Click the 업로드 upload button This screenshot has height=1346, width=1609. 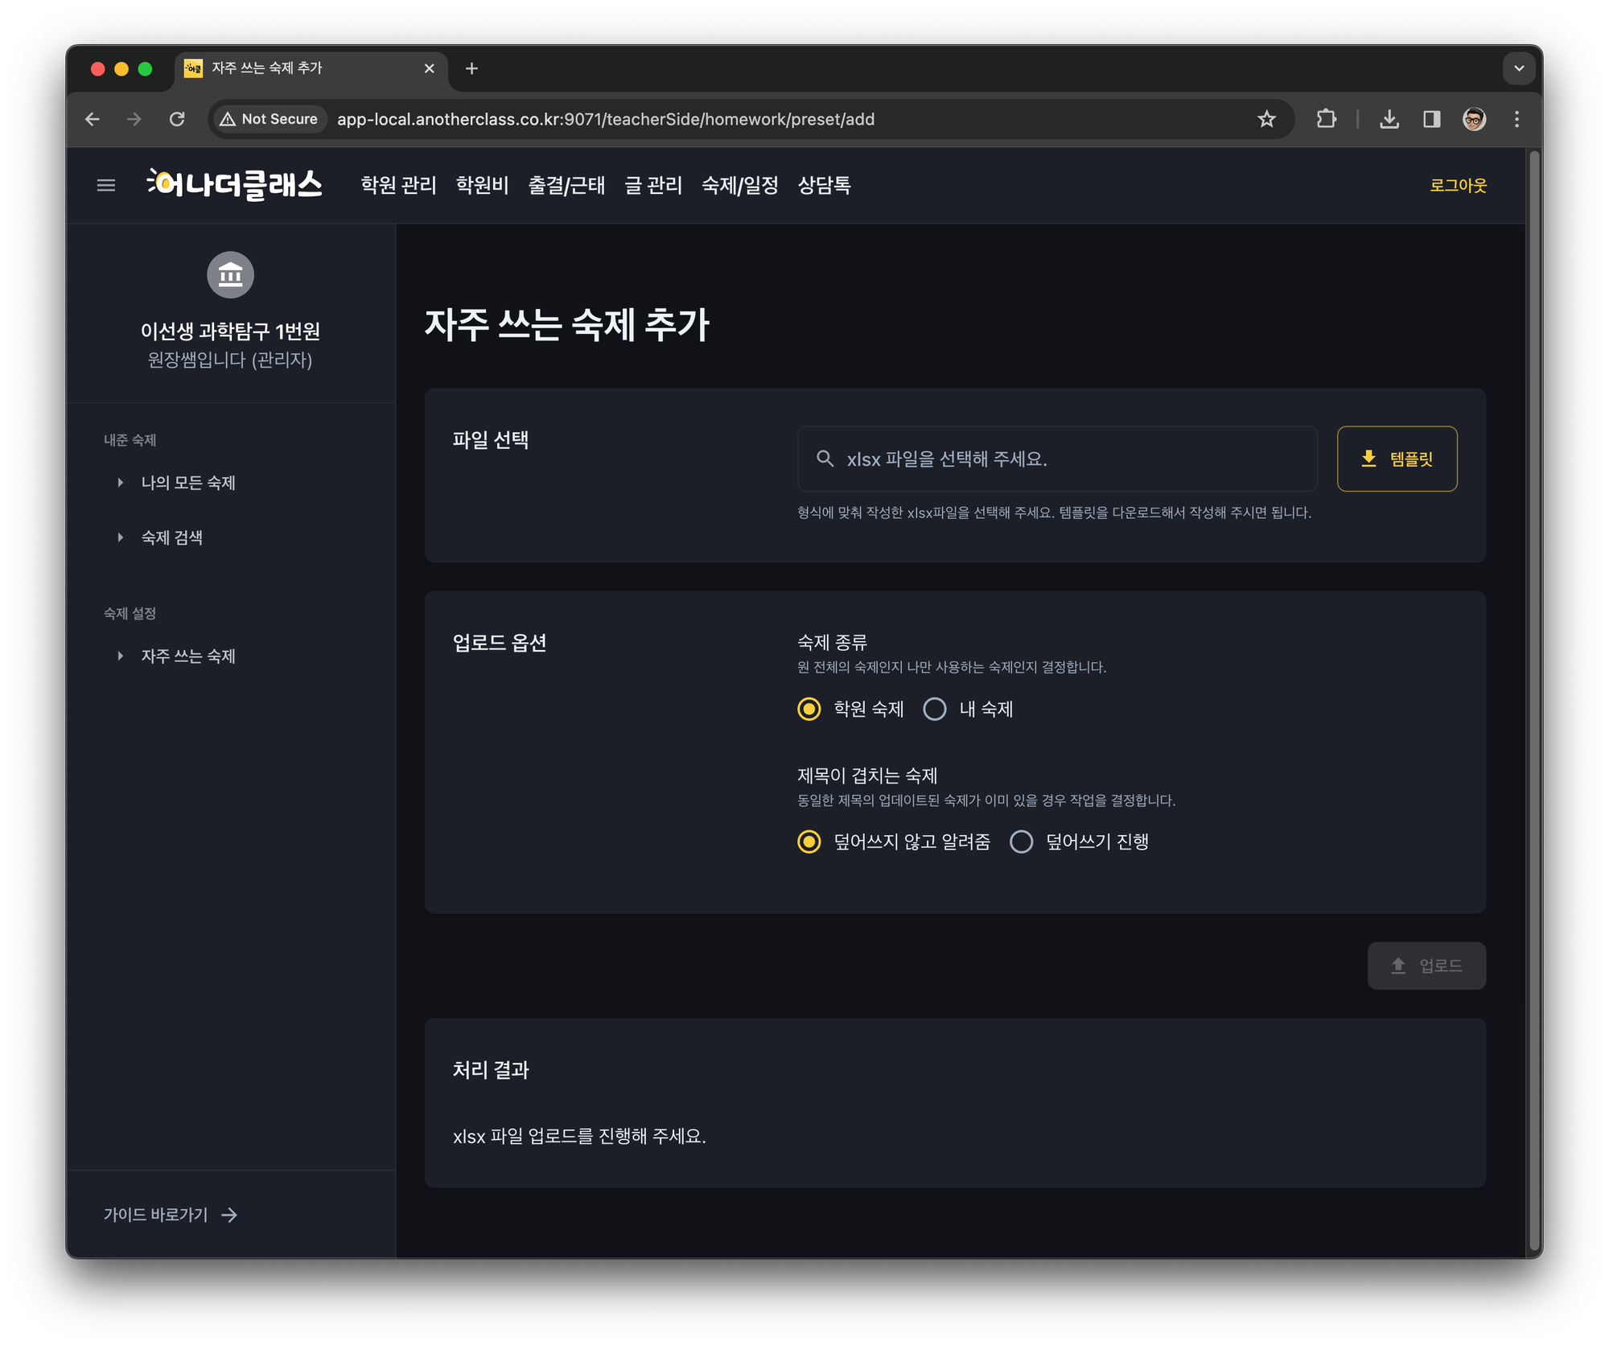[1426, 965]
